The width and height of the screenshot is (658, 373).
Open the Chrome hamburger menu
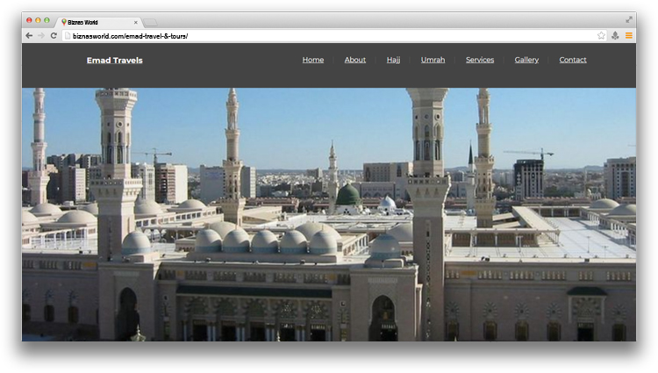629,36
